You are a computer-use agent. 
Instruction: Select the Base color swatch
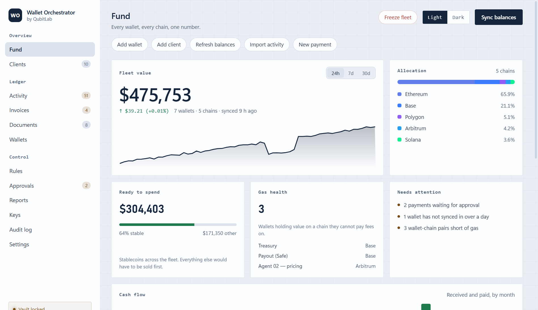[x=399, y=106]
